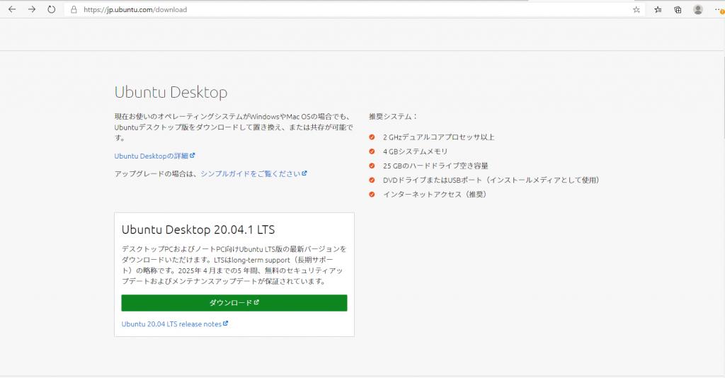Viewport: 725px width, 378px height.
Task: Open the Collections icon
Action: click(x=678, y=9)
